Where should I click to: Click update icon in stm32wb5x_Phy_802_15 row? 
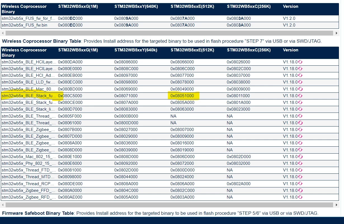tap(300, 163)
